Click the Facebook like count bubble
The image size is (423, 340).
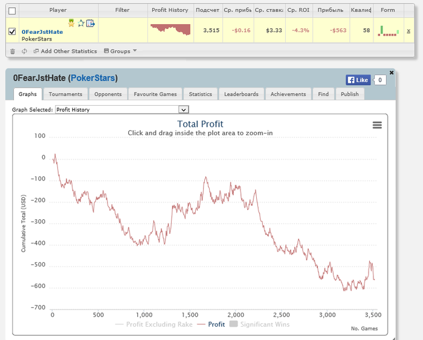click(380, 80)
